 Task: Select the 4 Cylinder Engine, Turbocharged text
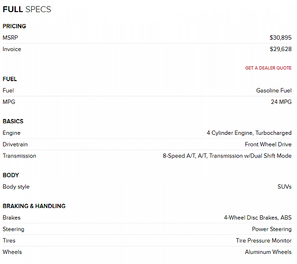[x=249, y=133]
